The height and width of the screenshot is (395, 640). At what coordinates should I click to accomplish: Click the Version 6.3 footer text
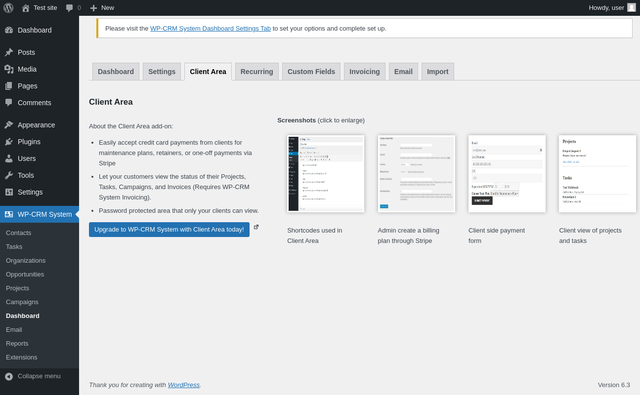click(614, 385)
